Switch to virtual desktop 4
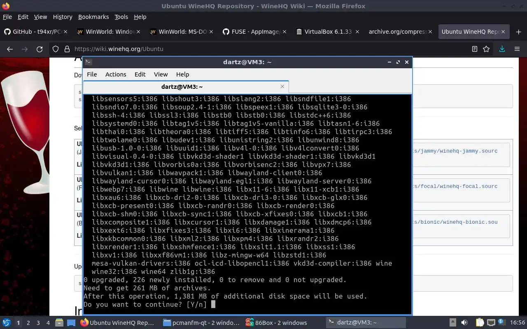The width and height of the screenshot is (527, 329). [48, 323]
